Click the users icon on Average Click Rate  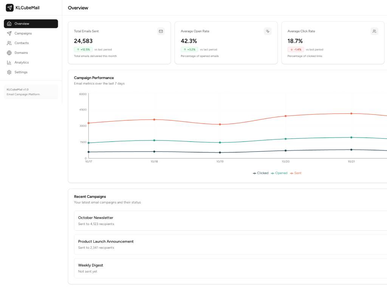[x=374, y=31]
